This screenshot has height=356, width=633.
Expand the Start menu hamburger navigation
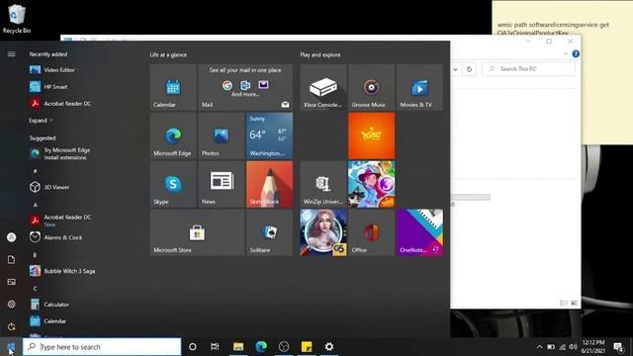click(11, 54)
